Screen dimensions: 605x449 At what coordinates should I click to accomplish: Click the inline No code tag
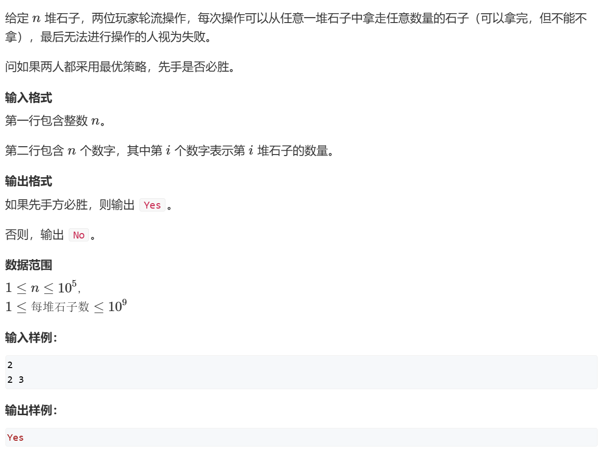coord(79,235)
